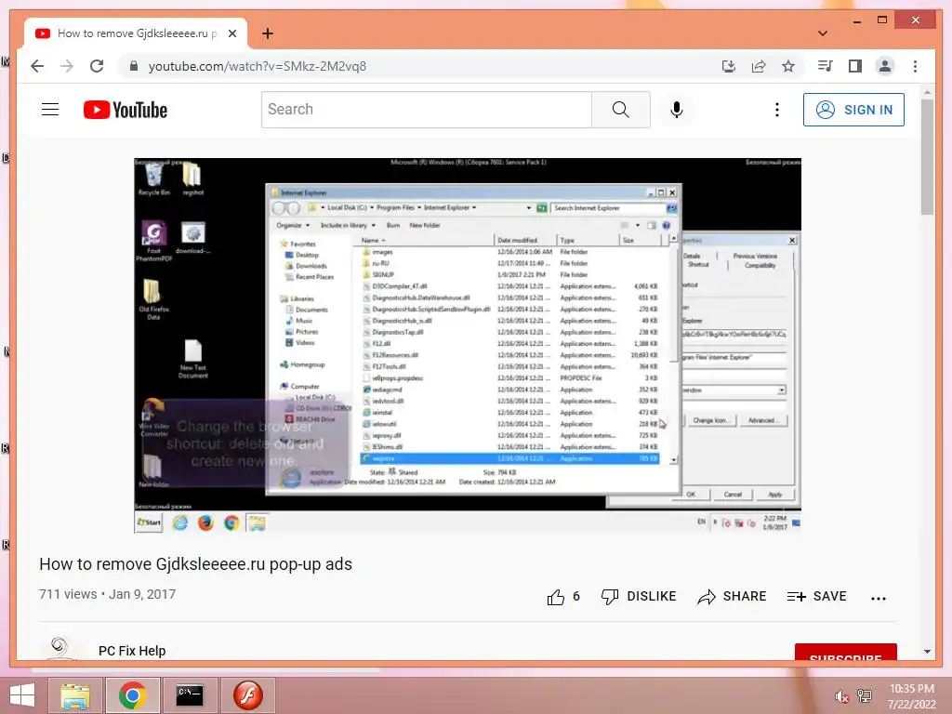
Task: View site information via lock icon
Action: 134,66
